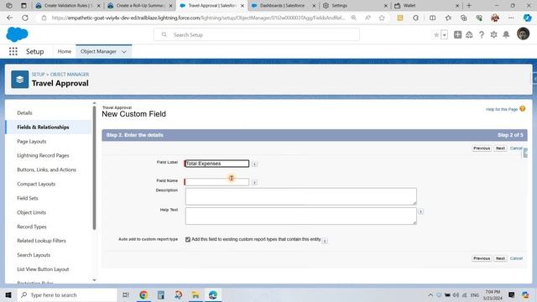Click the bottom Cancel link

click(x=516, y=258)
